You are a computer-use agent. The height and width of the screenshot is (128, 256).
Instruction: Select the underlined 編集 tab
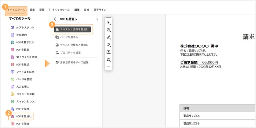click(77, 10)
